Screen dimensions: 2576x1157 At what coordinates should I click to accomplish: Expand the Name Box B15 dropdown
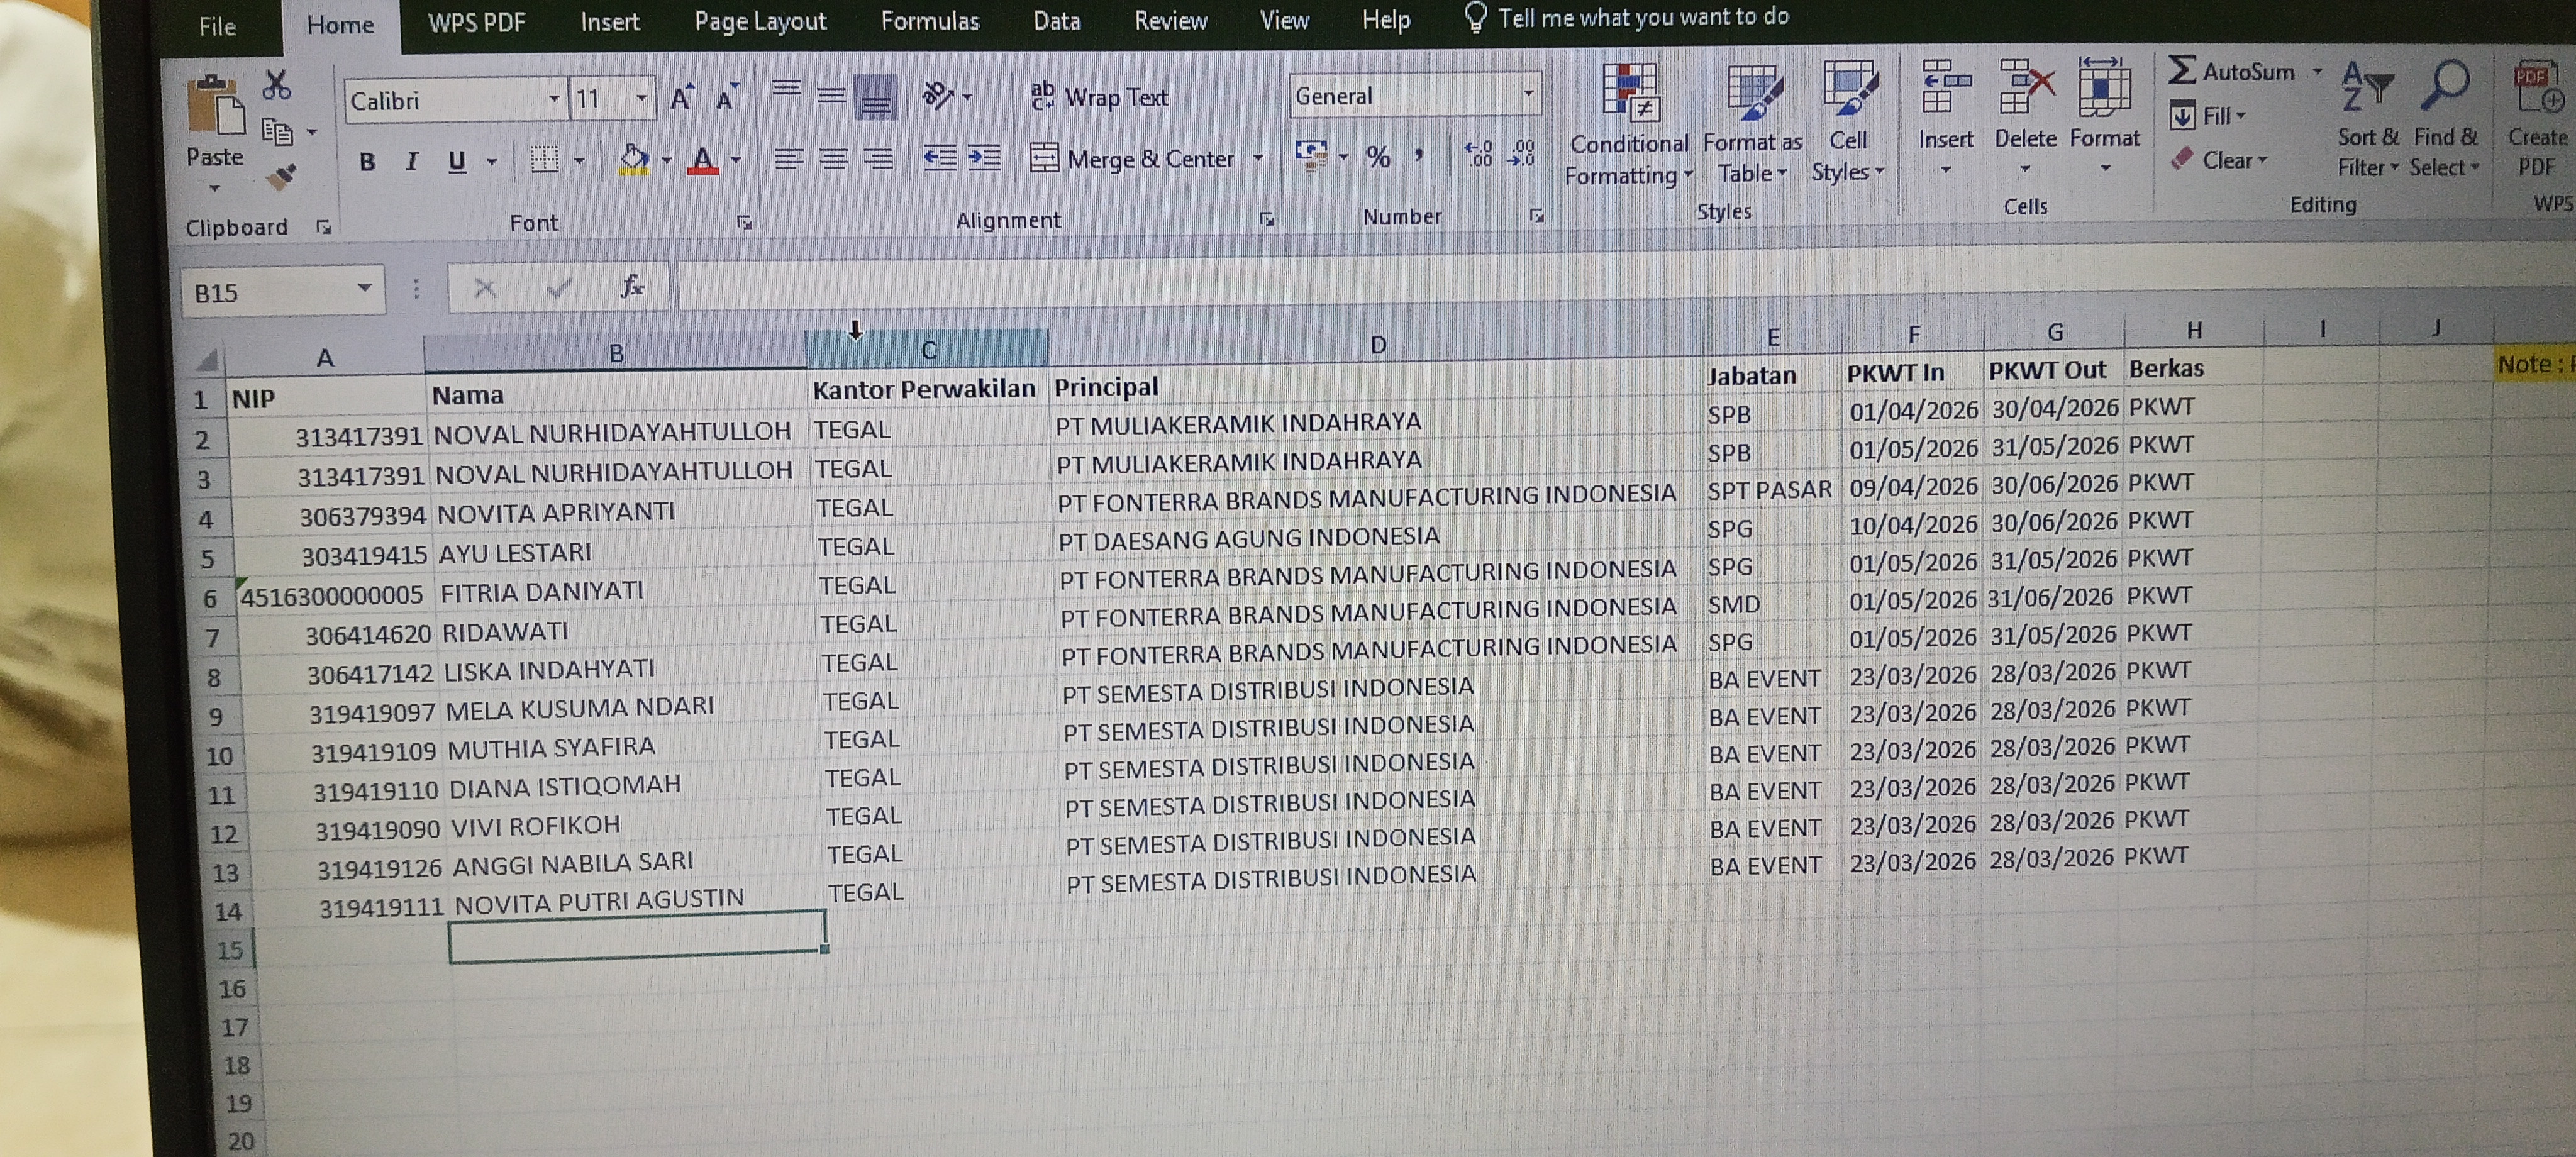[x=364, y=288]
